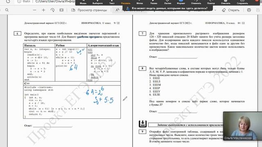
Task: Select Zoom Текст annotation tool
Action: pyautogui.click(x=112, y=2)
